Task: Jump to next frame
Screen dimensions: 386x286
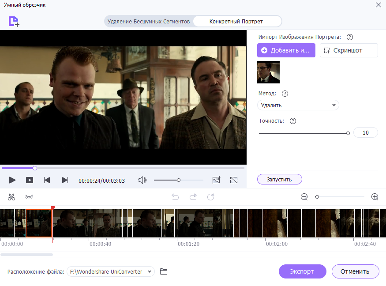Action: [x=65, y=181]
